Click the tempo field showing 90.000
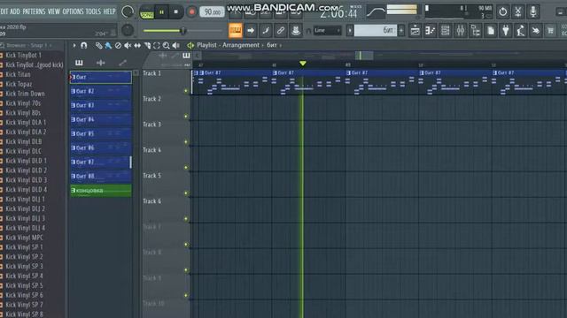This screenshot has width=567, height=318. (x=212, y=11)
